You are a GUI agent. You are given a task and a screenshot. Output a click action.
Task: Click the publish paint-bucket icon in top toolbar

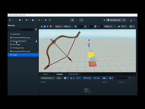click(46, 20)
